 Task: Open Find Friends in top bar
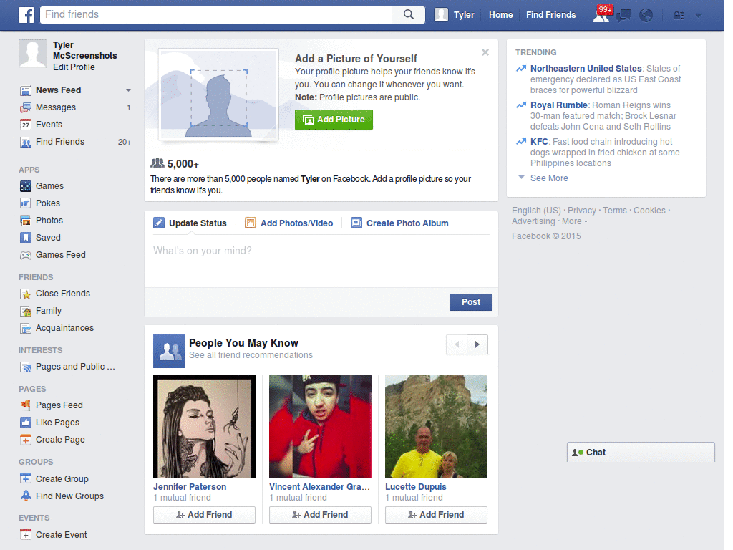[550, 15]
